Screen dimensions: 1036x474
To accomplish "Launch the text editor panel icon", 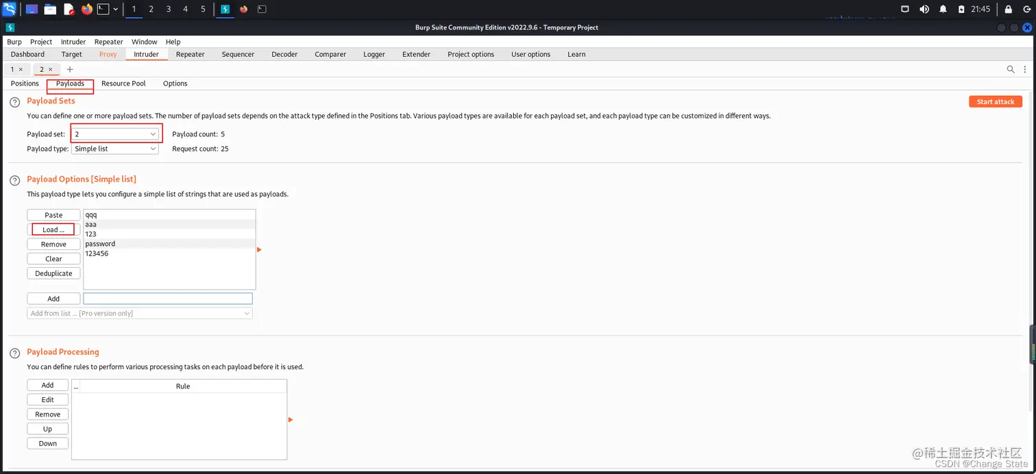I will [x=69, y=9].
